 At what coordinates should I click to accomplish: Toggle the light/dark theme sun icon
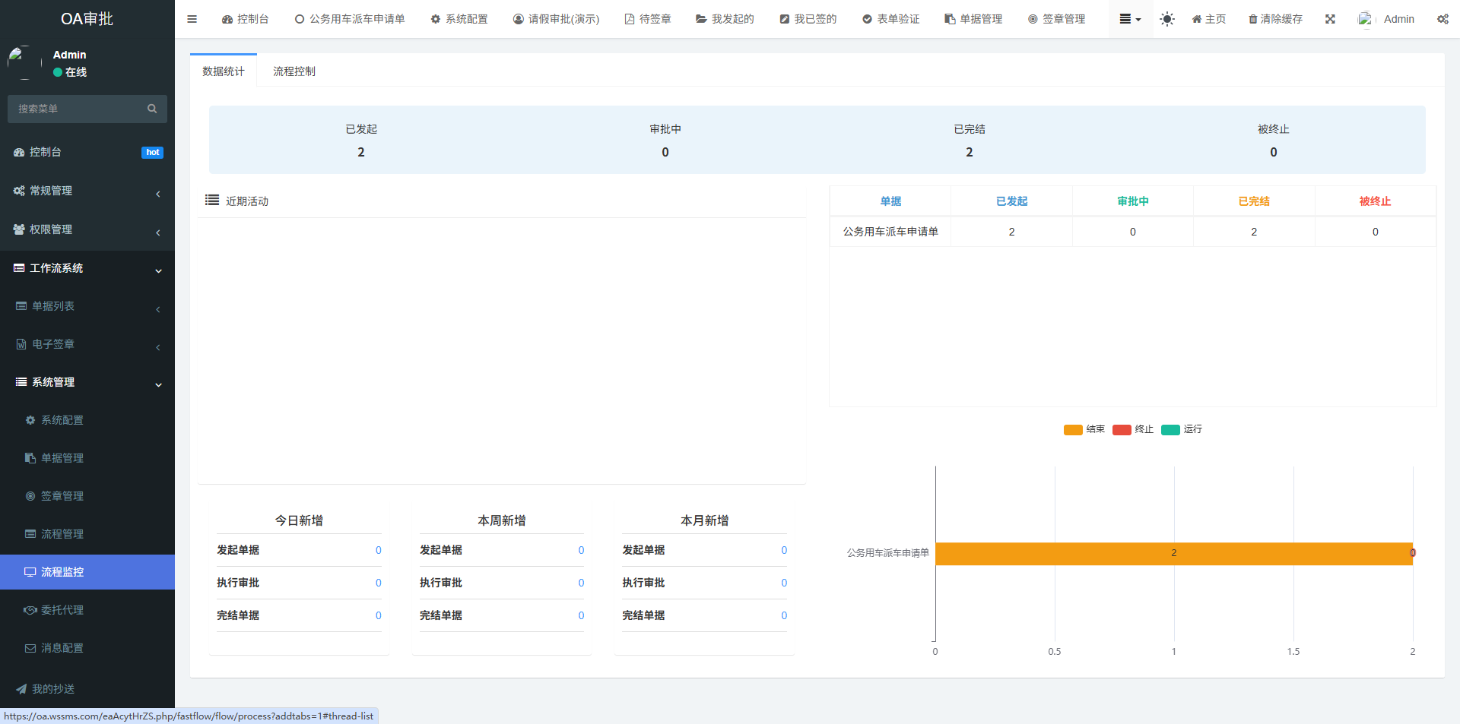pos(1166,19)
